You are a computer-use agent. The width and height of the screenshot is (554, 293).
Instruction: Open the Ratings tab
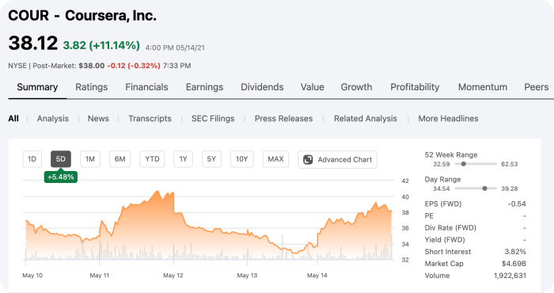pos(92,87)
